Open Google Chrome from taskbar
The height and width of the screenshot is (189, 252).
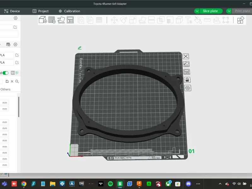coord(24,184)
